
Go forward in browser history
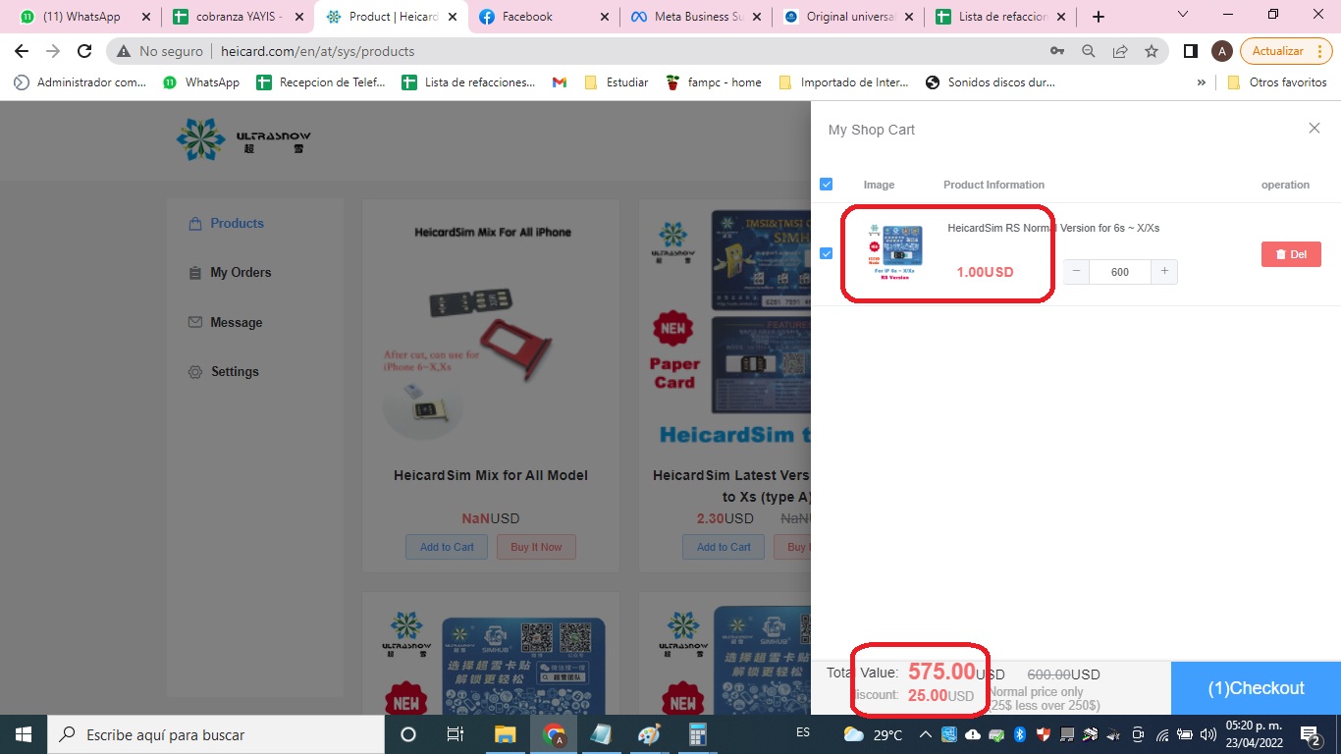pyautogui.click(x=53, y=51)
